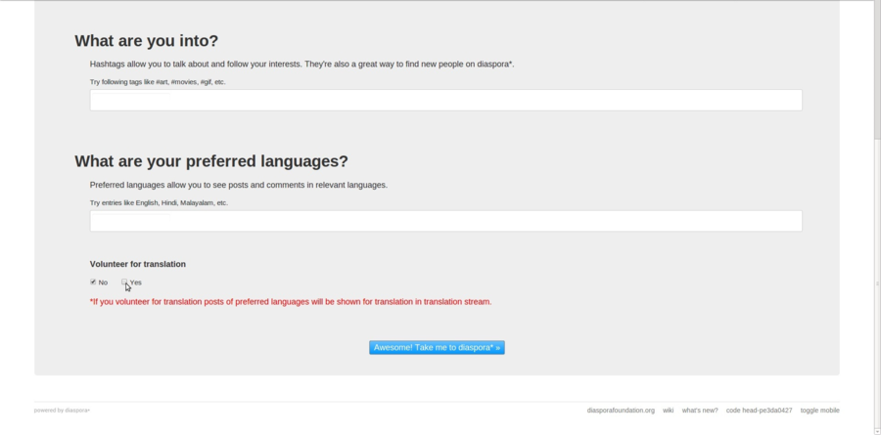Click the English, Hindi, Malayalam hint text
Image resolution: width=881 pixels, height=435 pixels.
pos(159,203)
